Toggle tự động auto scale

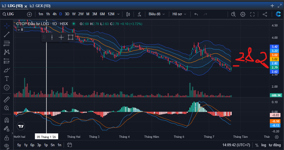tap(275, 145)
